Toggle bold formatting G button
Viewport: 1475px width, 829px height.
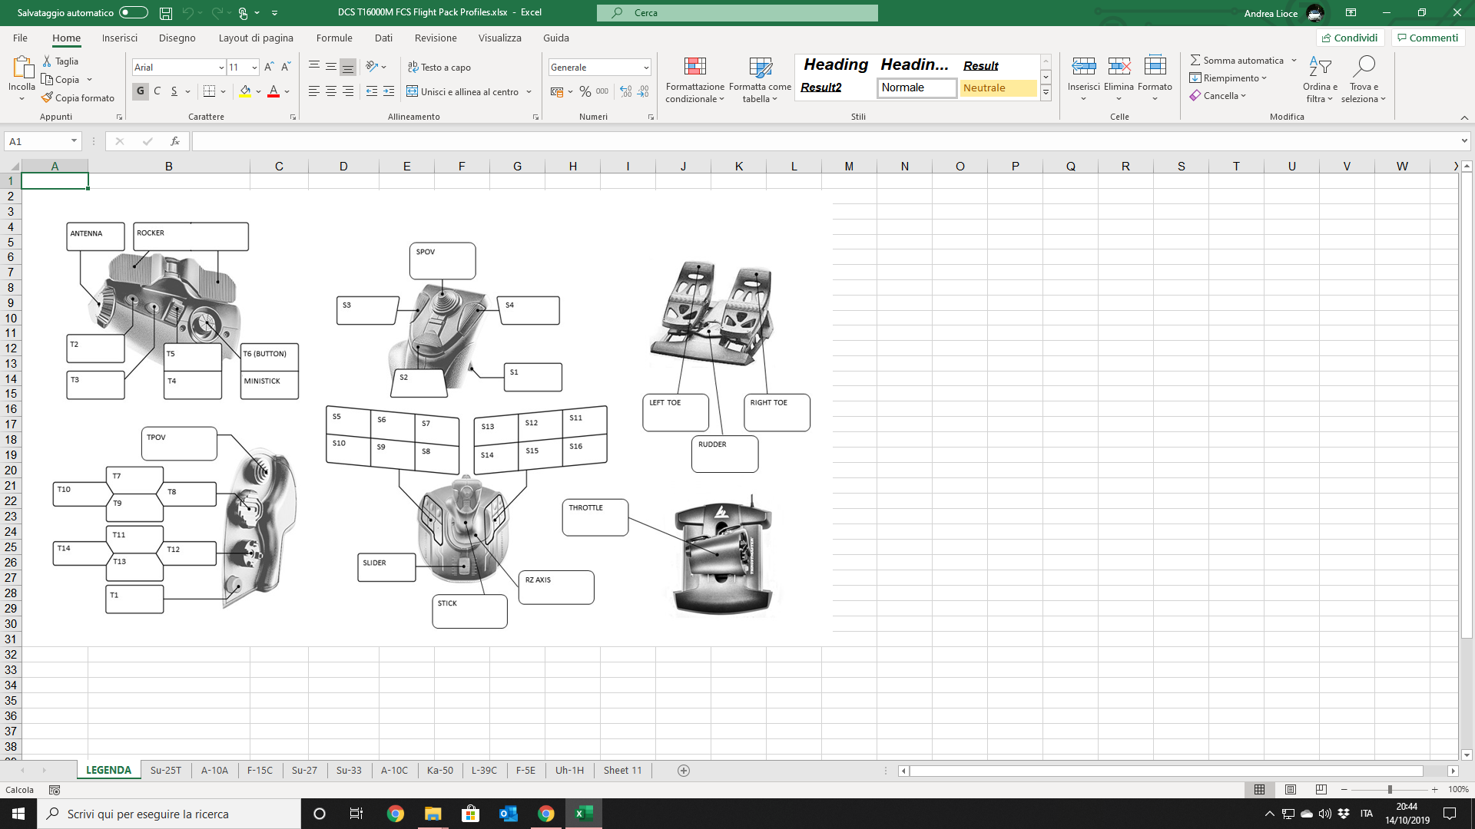click(140, 91)
